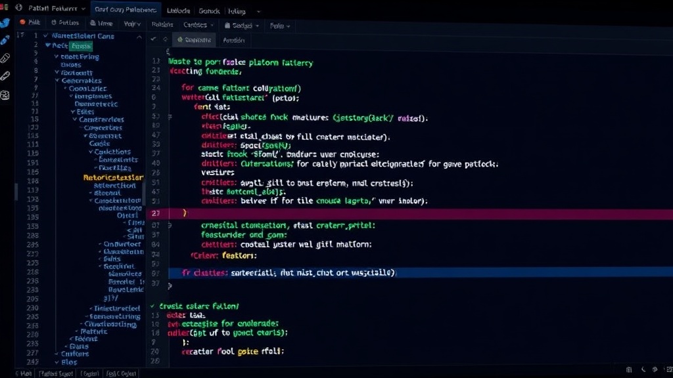Click the 'Rakbirs' toolbar button

click(162, 24)
